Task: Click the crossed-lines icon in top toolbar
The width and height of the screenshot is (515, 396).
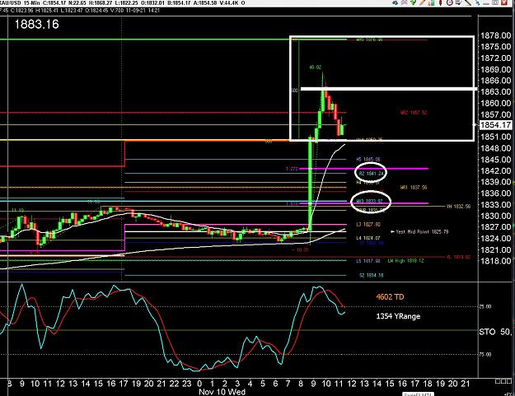Action: click(x=404, y=2)
